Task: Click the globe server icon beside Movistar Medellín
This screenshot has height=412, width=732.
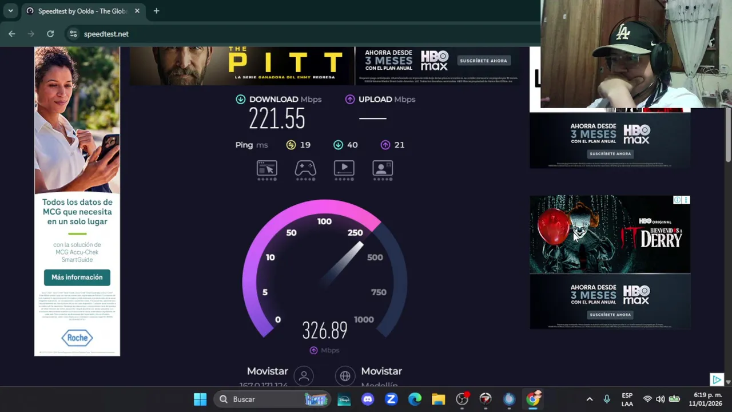Action: tap(345, 376)
